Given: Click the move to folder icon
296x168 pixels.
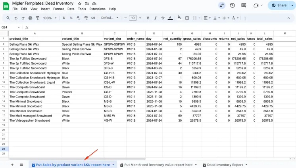Looking at the screenshot, I should pyautogui.click(x=87, y=4).
